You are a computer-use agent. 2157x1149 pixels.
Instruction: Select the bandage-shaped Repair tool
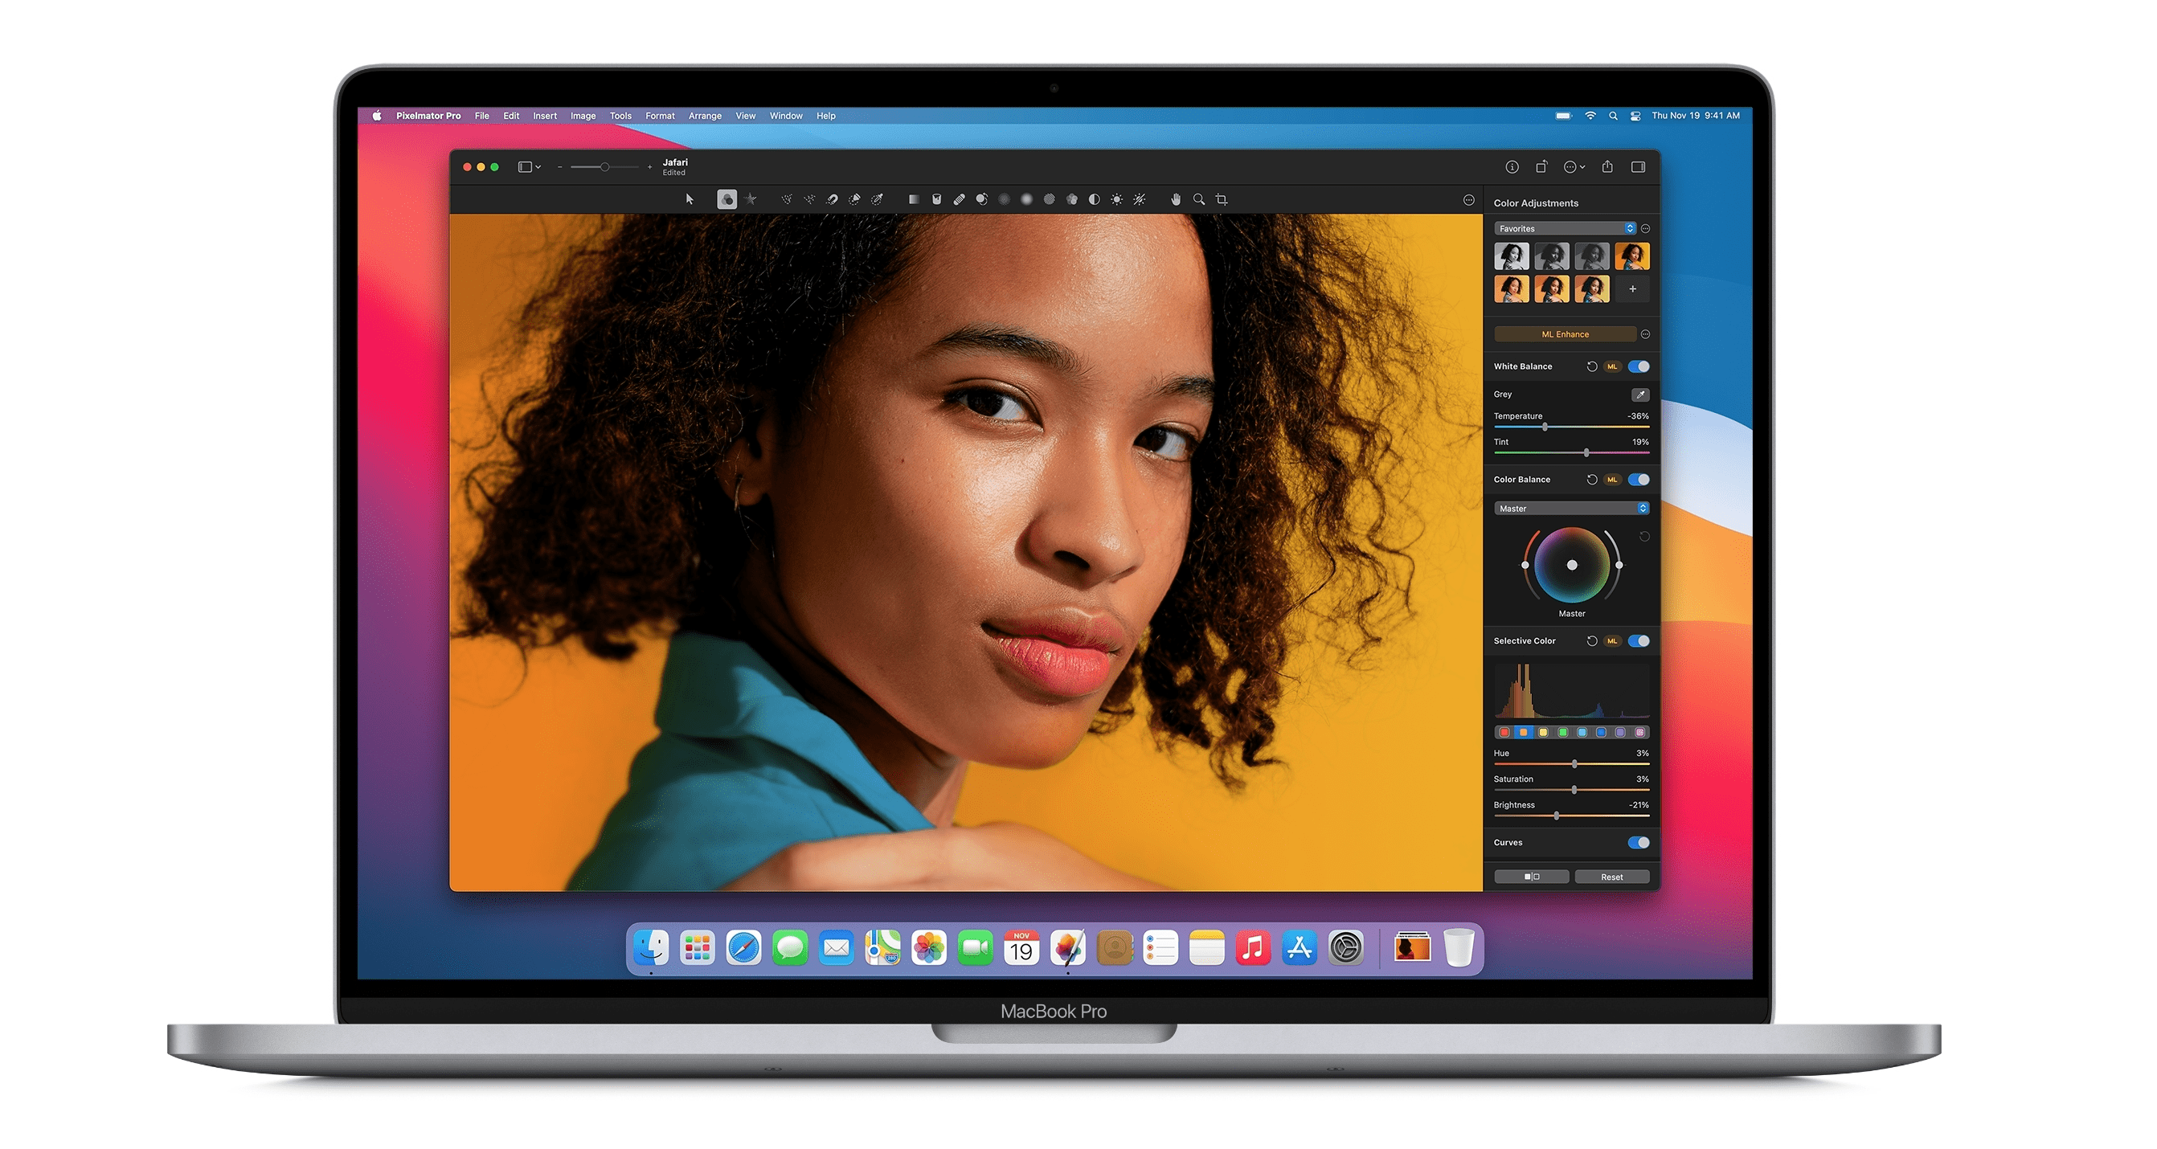pyautogui.click(x=959, y=199)
